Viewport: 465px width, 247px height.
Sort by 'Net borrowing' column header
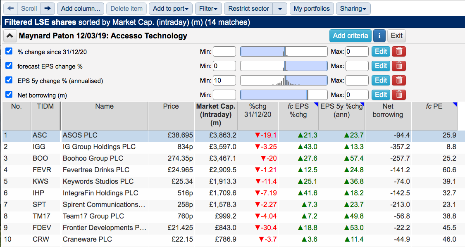click(x=388, y=116)
